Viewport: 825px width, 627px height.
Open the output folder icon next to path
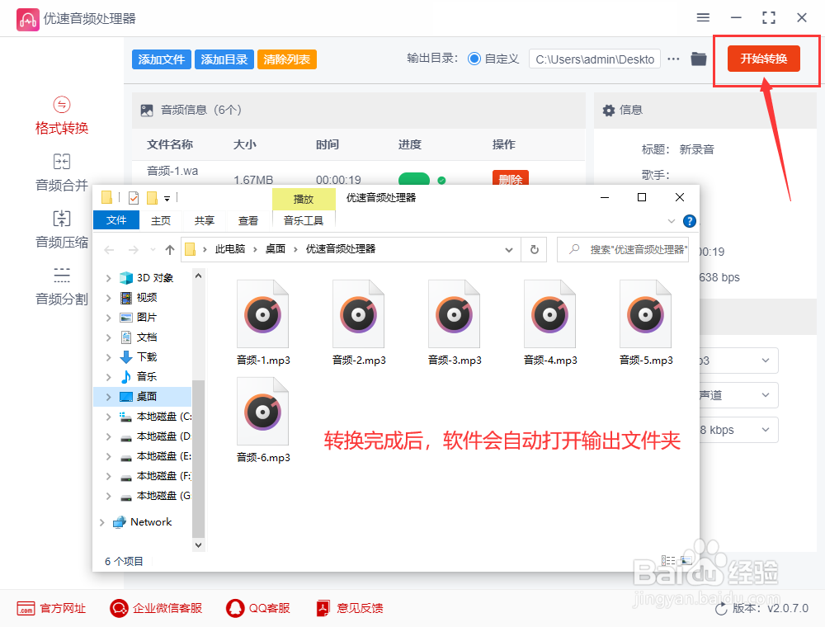[698, 59]
